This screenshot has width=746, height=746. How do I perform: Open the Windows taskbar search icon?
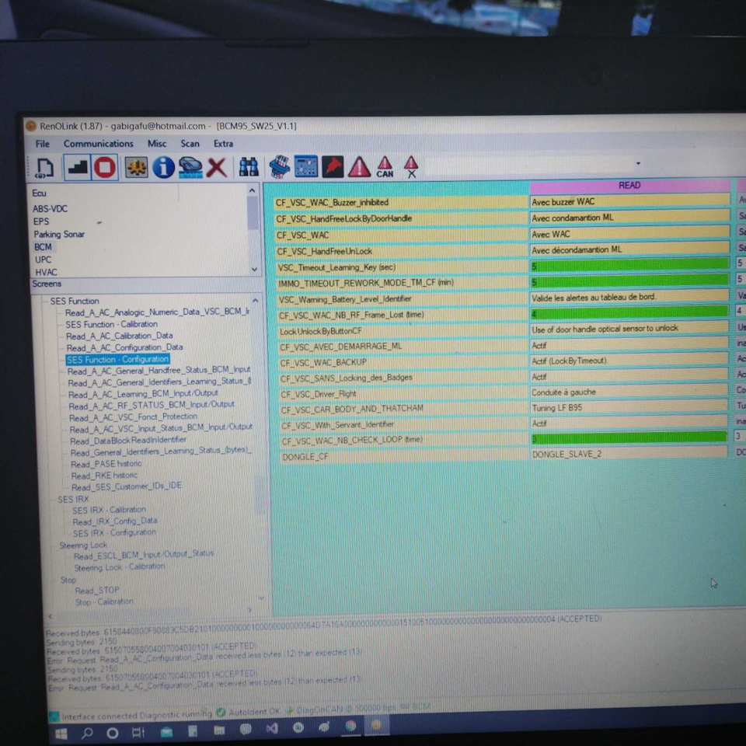click(x=88, y=733)
